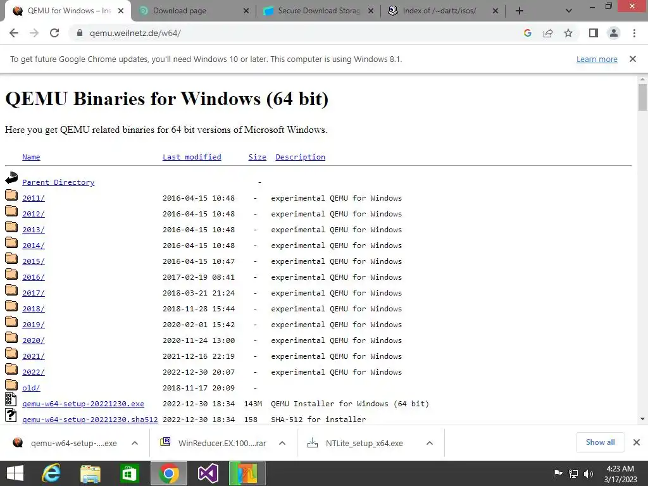The width and height of the screenshot is (648, 486).
Task: Close the Index of /~dartz/isos/ tab
Action: (x=495, y=11)
